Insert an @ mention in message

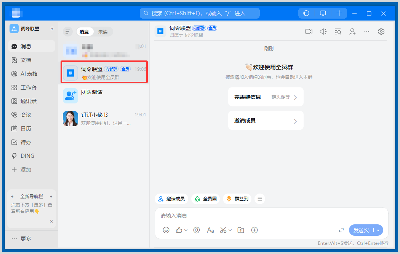[x=197, y=230]
